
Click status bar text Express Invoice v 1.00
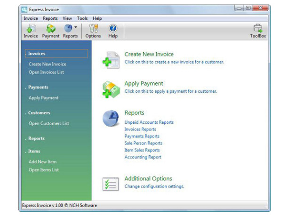(x=59, y=205)
